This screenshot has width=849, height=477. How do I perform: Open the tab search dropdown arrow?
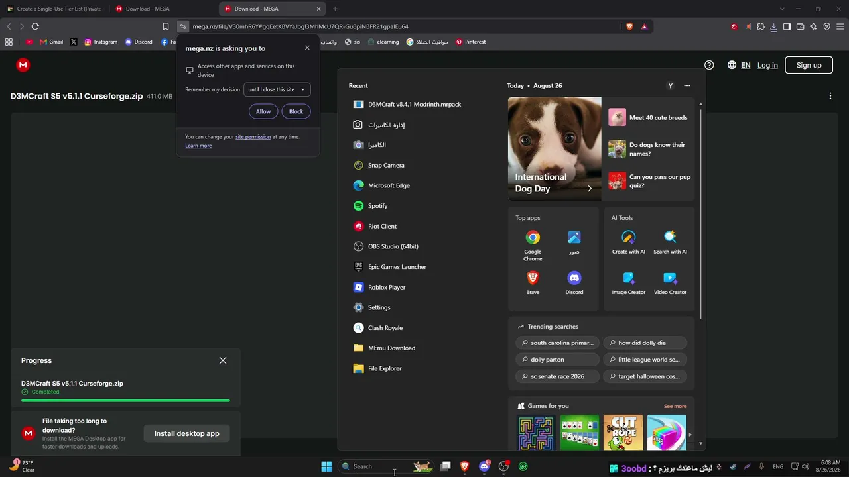click(782, 9)
